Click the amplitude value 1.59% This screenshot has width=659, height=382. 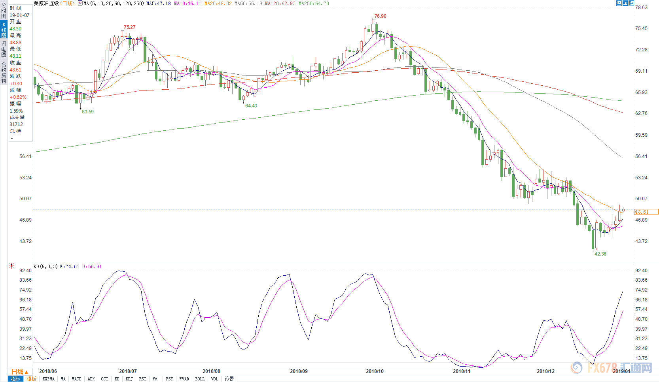16,111
